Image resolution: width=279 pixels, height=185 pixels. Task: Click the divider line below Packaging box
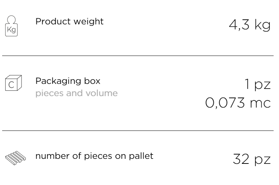(x=138, y=131)
